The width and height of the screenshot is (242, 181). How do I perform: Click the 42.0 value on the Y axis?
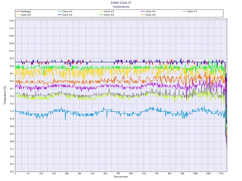(12, 172)
